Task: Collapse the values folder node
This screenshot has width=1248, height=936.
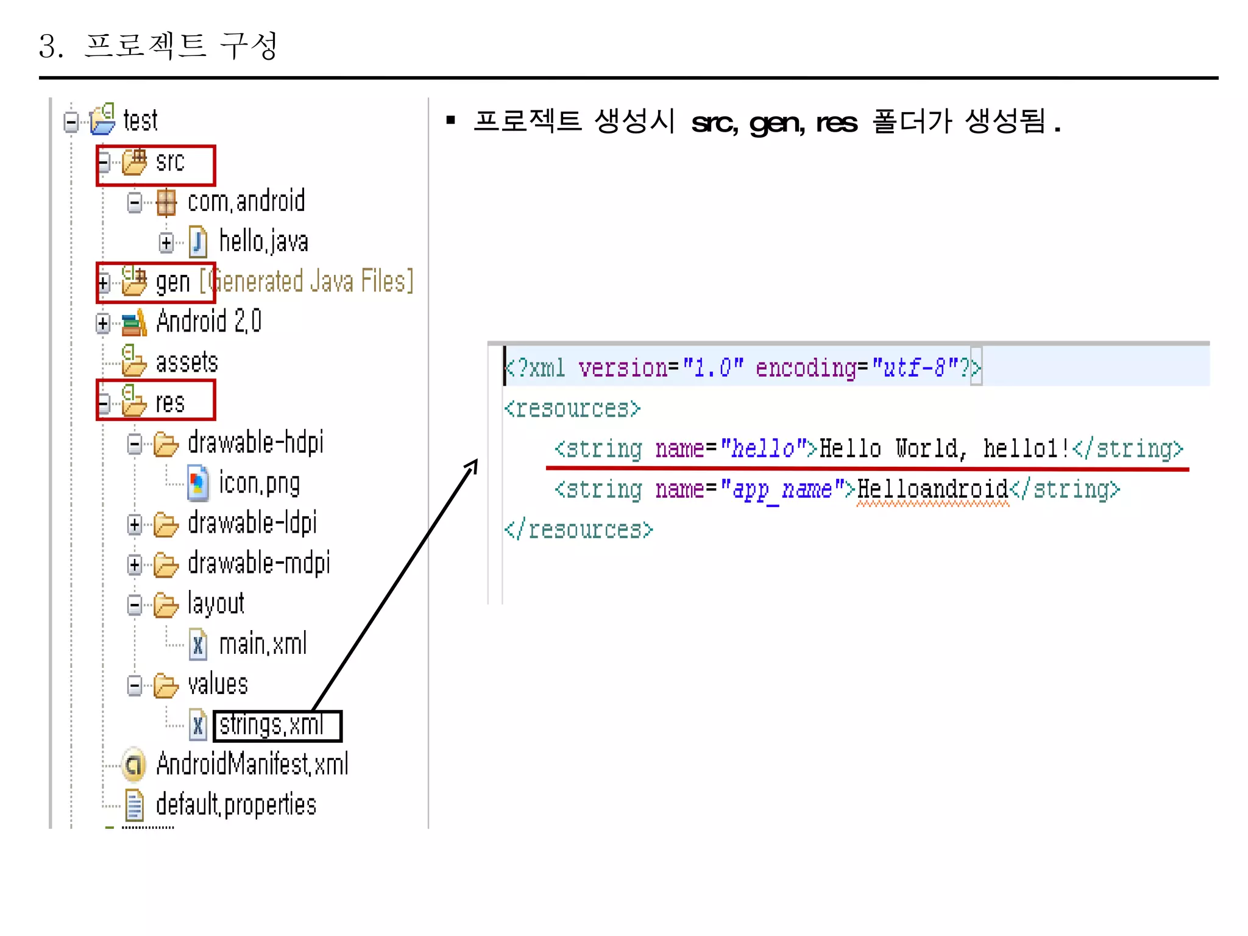Action: tap(135, 686)
